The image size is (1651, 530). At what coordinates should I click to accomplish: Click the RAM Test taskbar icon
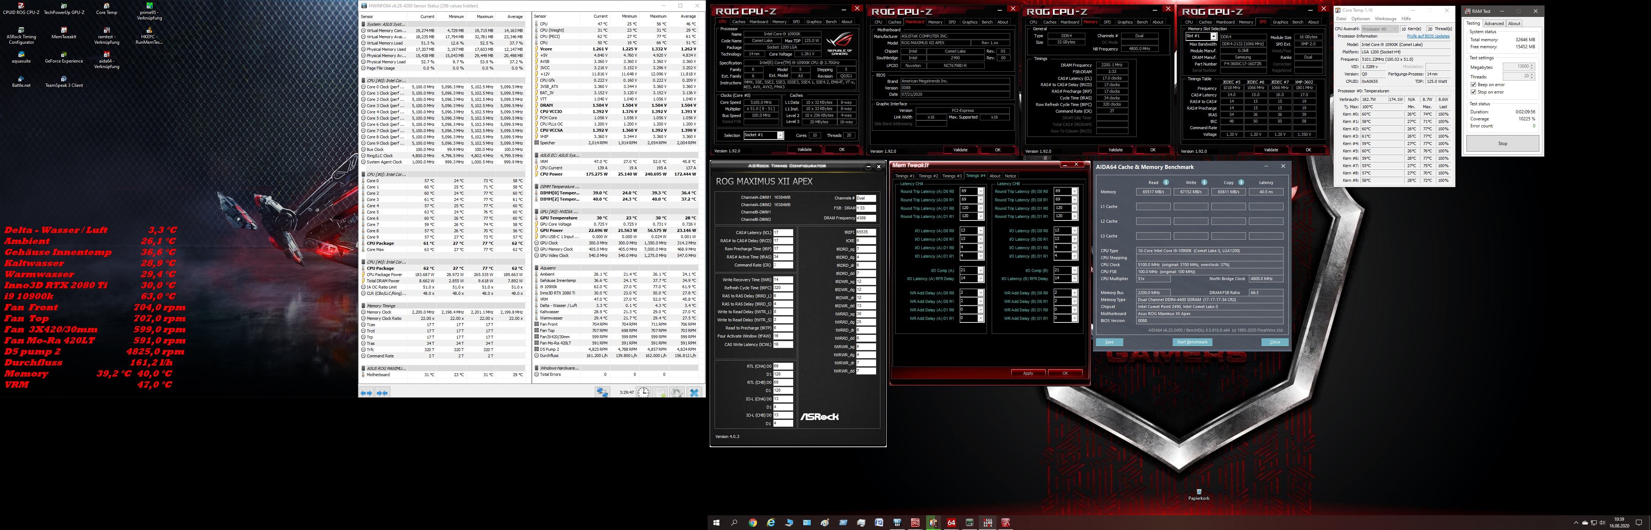(988, 522)
